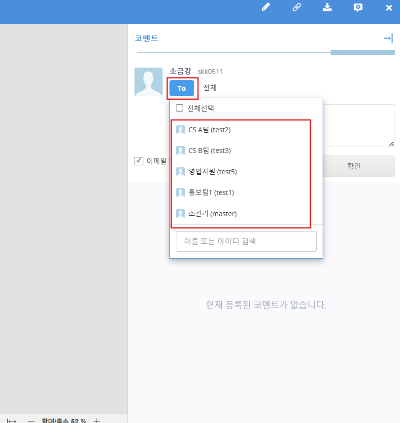Zoom in with the plus icon
Image resolution: width=400 pixels, height=423 pixels.
(97, 421)
